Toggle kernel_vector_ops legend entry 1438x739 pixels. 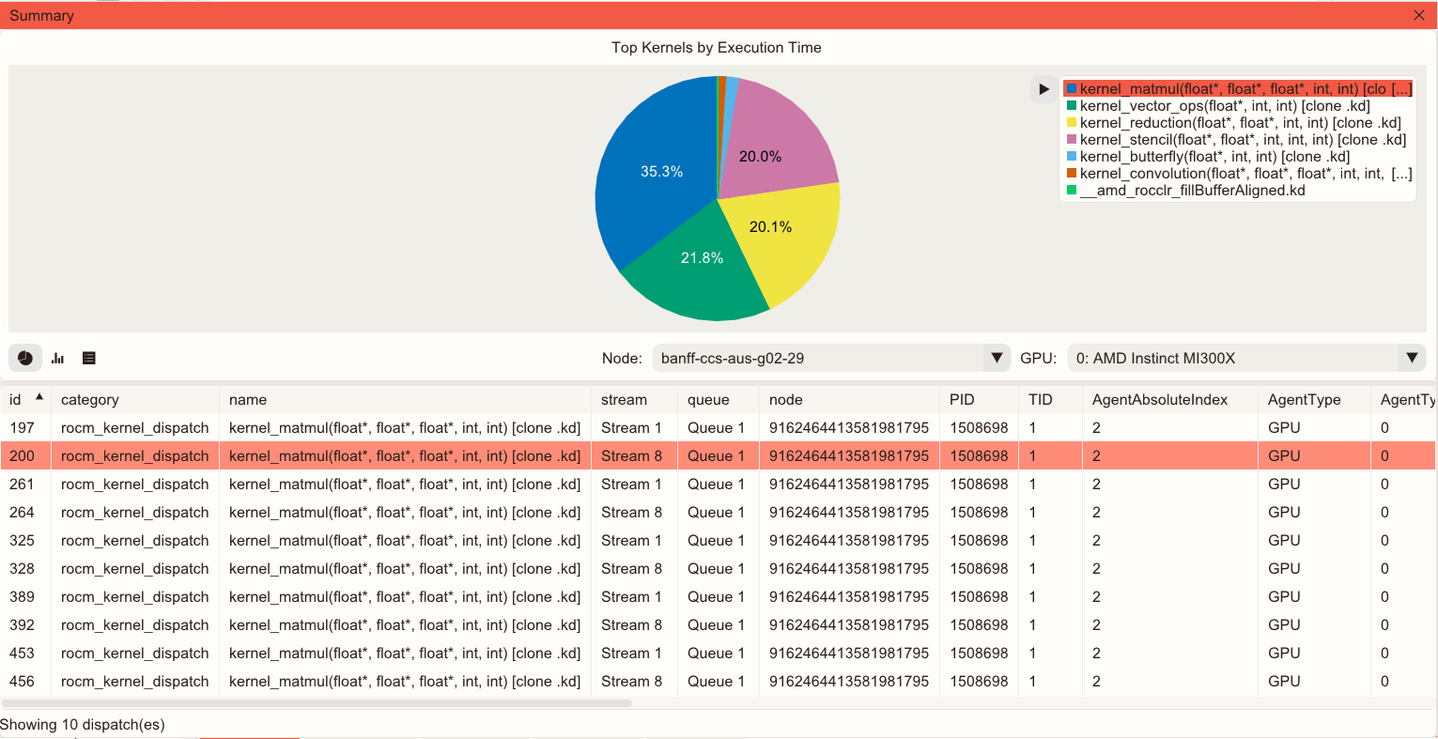[1224, 106]
